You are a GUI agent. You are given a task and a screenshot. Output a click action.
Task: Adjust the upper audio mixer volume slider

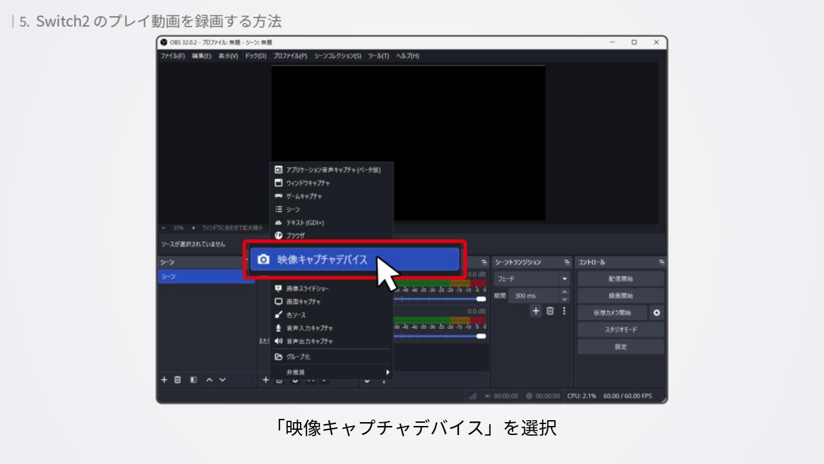(x=480, y=299)
